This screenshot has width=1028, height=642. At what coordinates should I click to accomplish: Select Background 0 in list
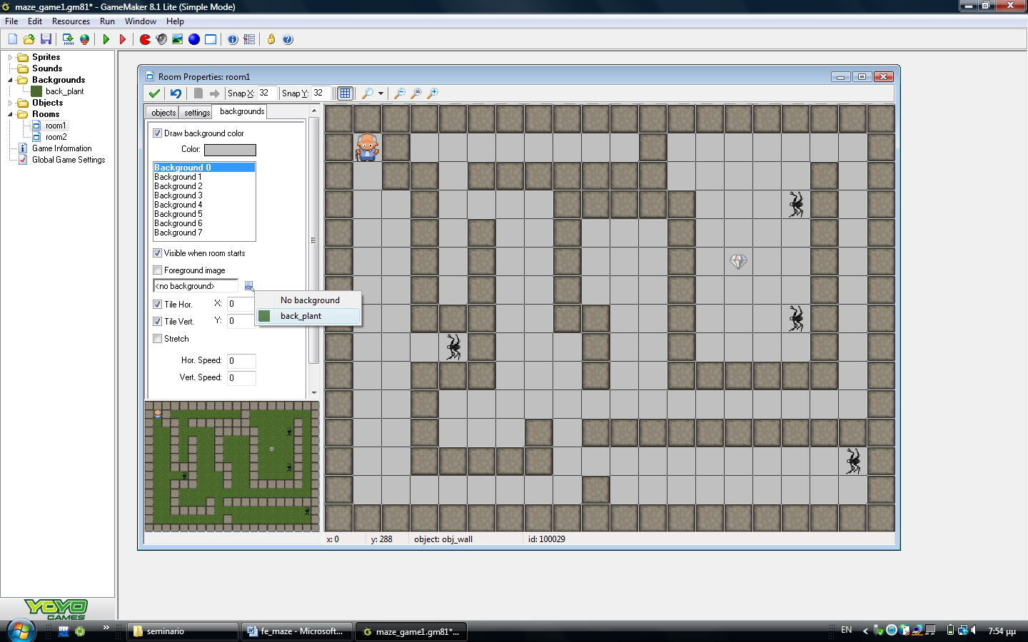pyautogui.click(x=204, y=168)
